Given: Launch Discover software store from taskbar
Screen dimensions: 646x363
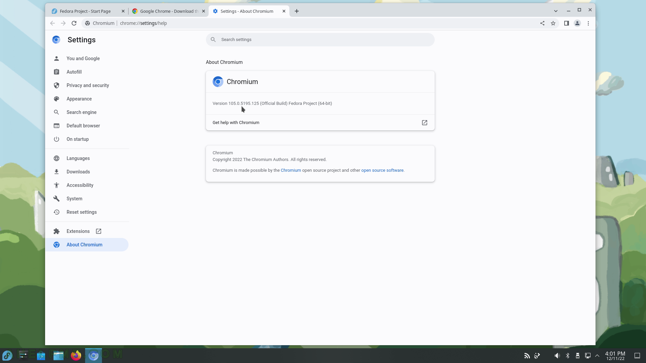Looking at the screenshot, I should click(41, 355).
